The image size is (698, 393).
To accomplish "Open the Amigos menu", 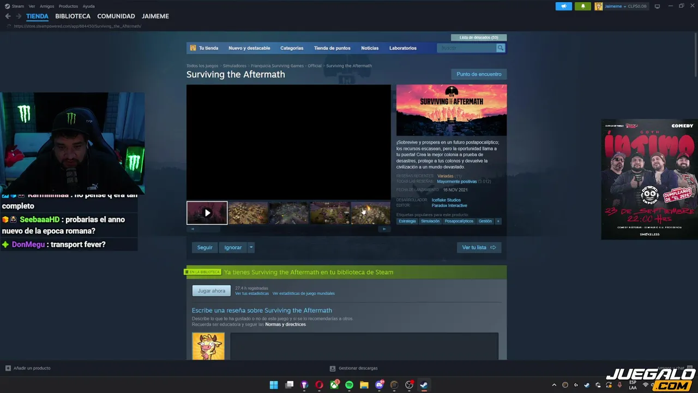I will [x=47, y=6].
